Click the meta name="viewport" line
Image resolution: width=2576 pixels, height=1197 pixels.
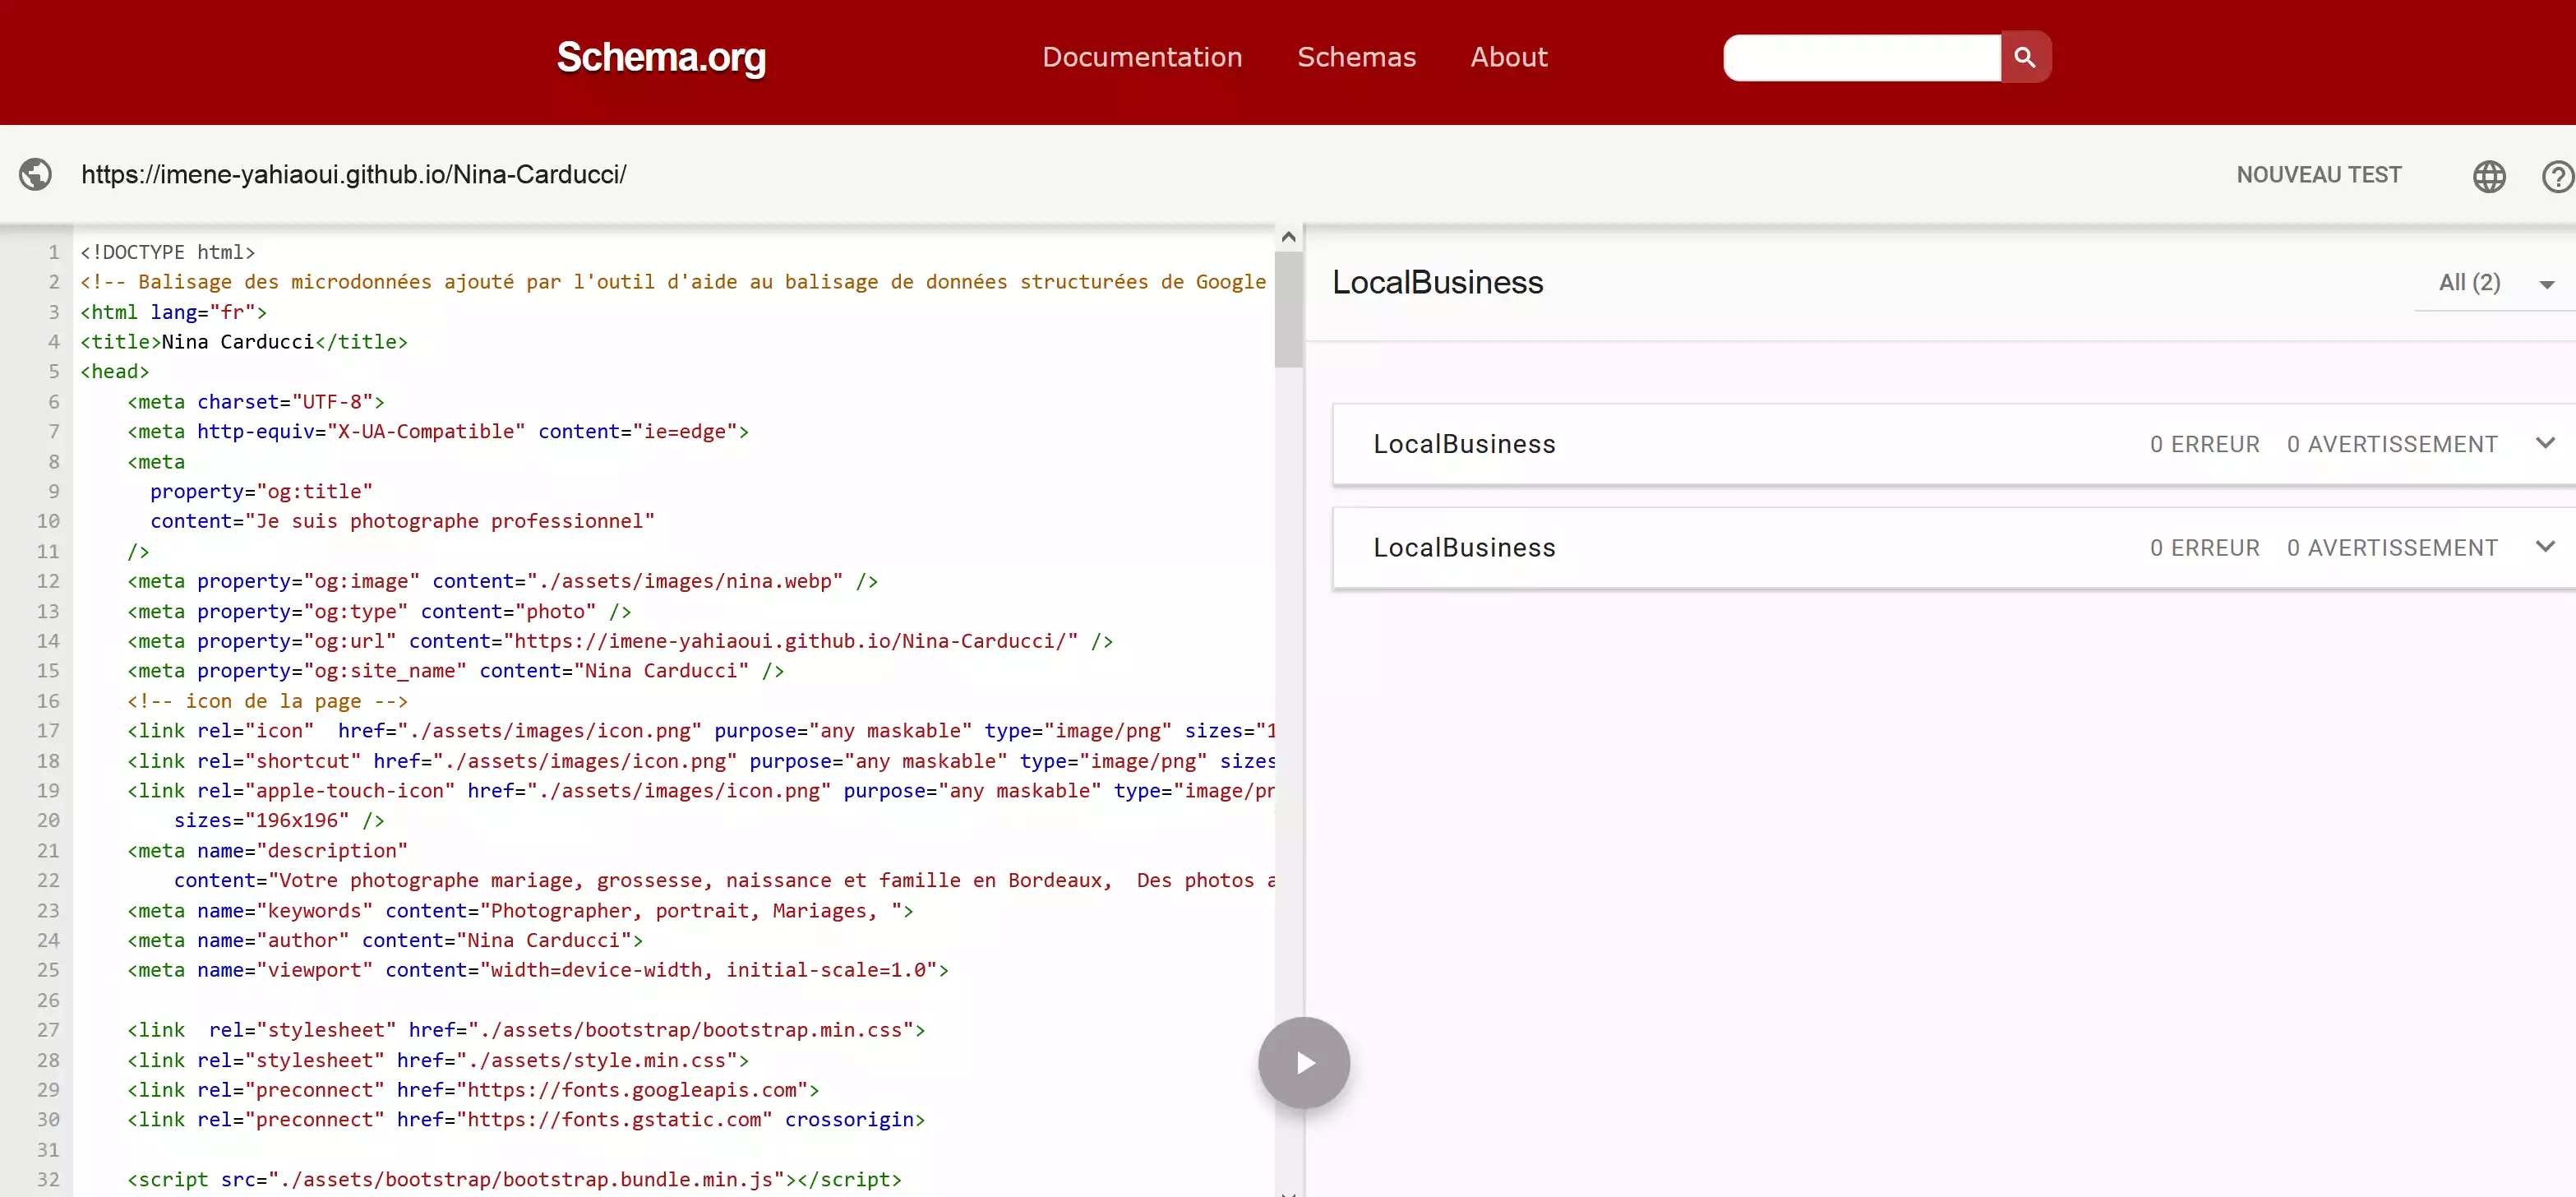coord(538,970)
